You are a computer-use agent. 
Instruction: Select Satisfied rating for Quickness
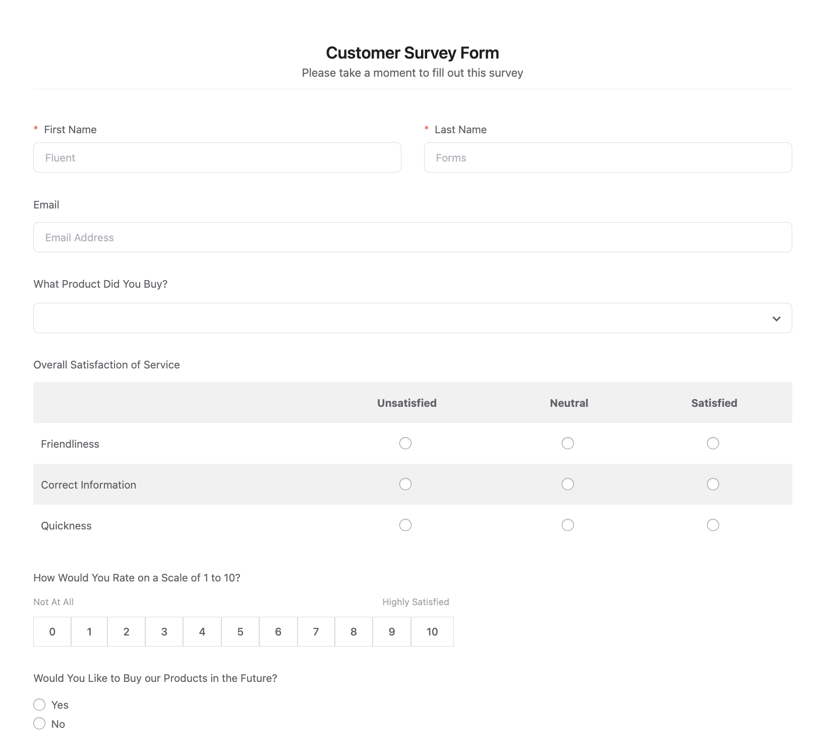713,525
